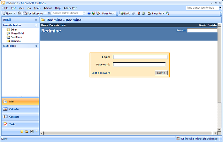Open the View menu
223x142 pixels.
coord(22,8)
